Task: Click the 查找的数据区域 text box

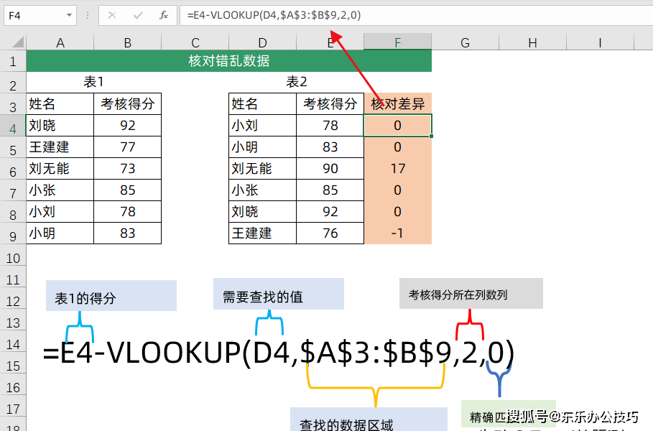Action: (x=369, y=420)
